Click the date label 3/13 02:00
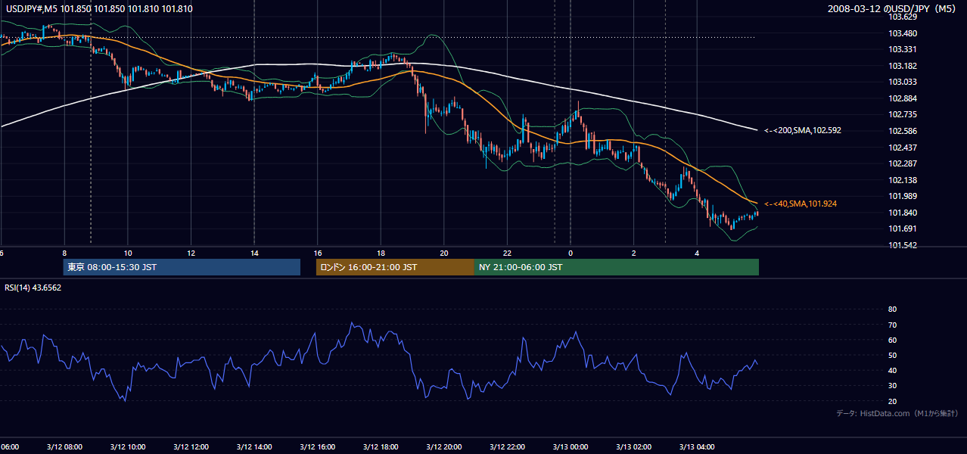The width and height of the screenshot is (967, 454). pos(633,447)
